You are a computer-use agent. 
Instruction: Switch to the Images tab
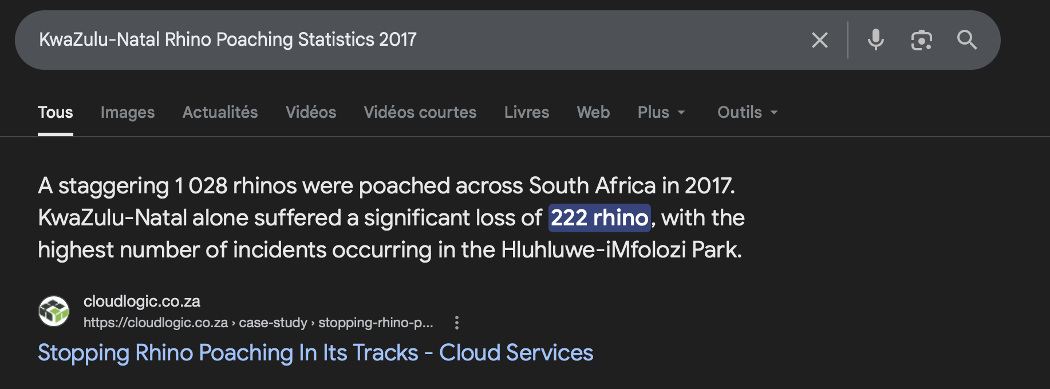tap(128, 112)
